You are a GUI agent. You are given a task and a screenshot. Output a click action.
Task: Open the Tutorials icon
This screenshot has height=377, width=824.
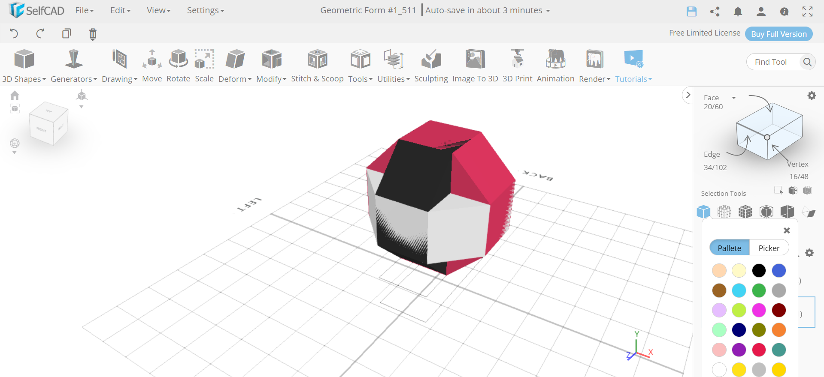[x=633, y=59]
